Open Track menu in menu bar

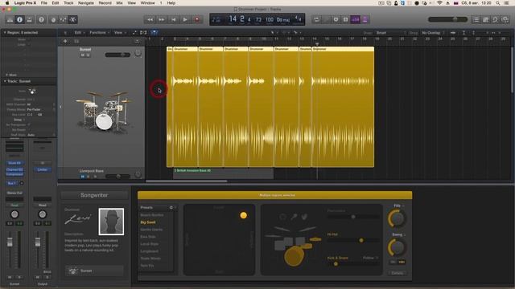point(68,3)
